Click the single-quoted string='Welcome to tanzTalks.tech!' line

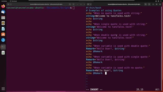click(110, 27)
